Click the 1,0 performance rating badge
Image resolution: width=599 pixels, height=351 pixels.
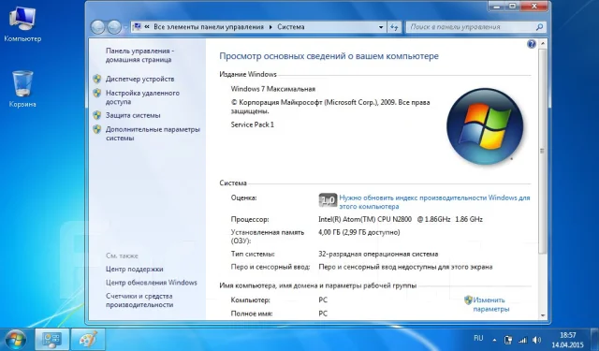[328, 200]
